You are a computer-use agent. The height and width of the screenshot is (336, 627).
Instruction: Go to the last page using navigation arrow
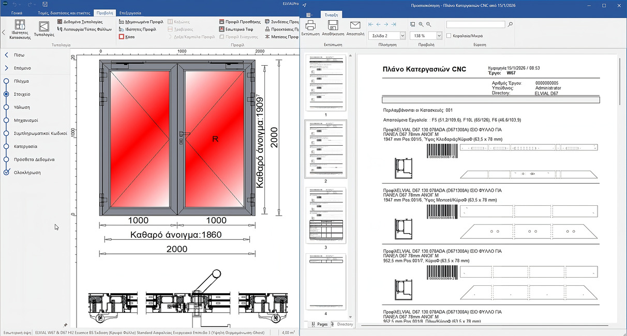394,24
